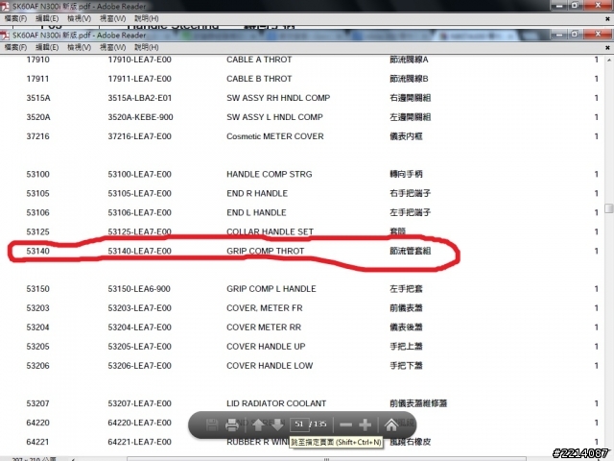614x461 pixels.
Task: Open 編輯(E) menu in the back Reader window
Action: coord(47,19)
